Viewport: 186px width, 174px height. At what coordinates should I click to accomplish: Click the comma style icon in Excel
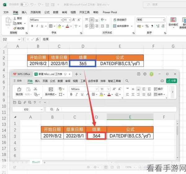pos(152,26)
